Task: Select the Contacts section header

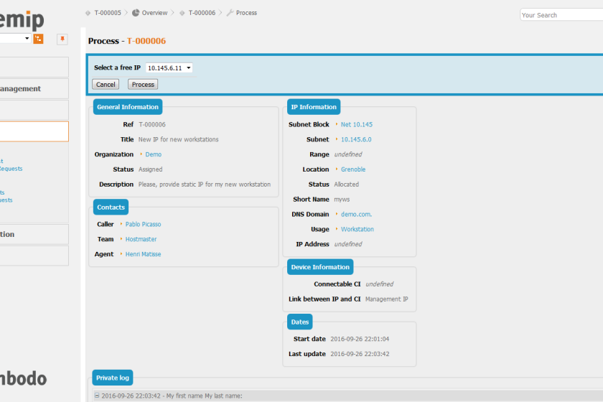Action: coord(111,207)
